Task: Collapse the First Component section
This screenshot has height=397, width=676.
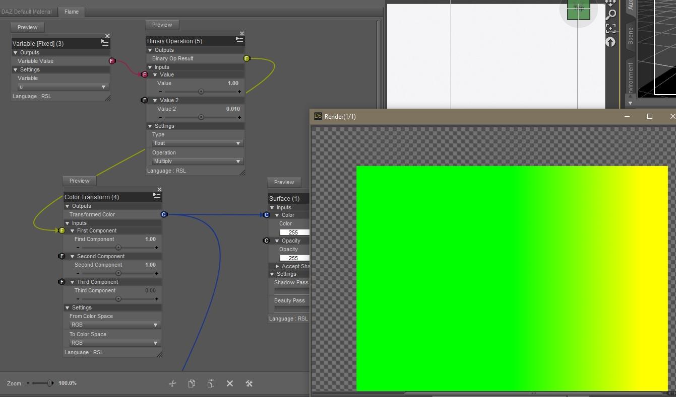Action: [73, 230]
